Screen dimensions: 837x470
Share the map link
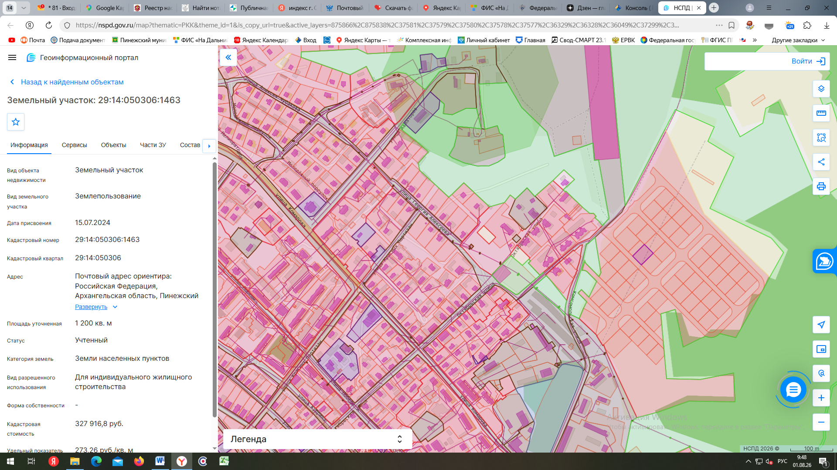coord(821,162)
